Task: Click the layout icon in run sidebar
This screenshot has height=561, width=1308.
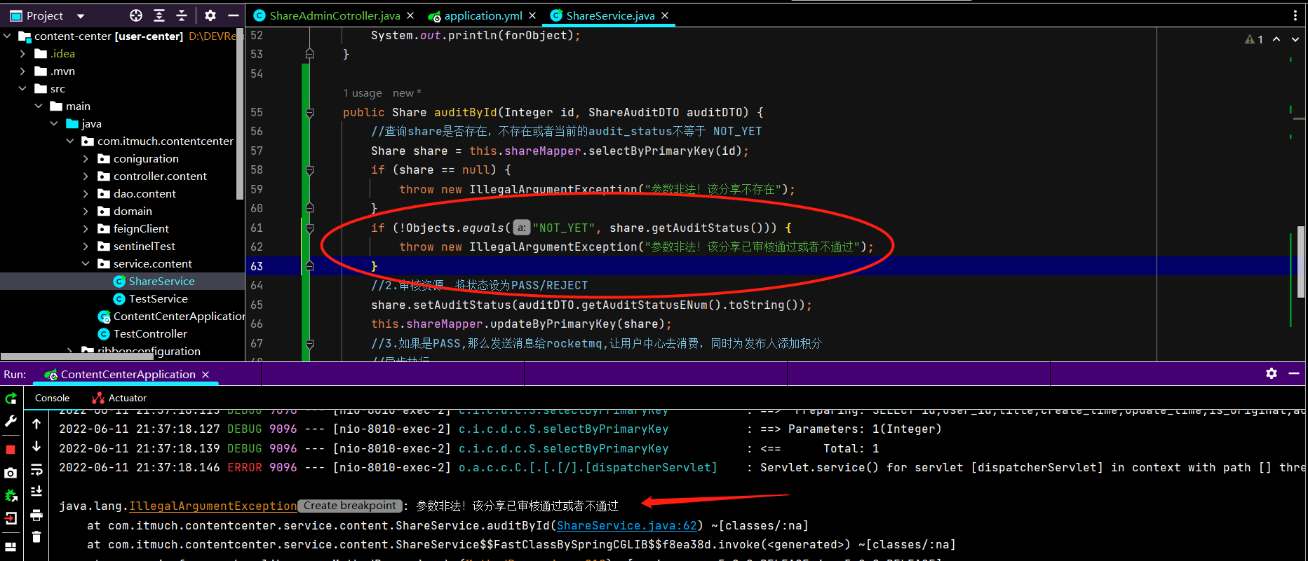Action: [11, 546]
